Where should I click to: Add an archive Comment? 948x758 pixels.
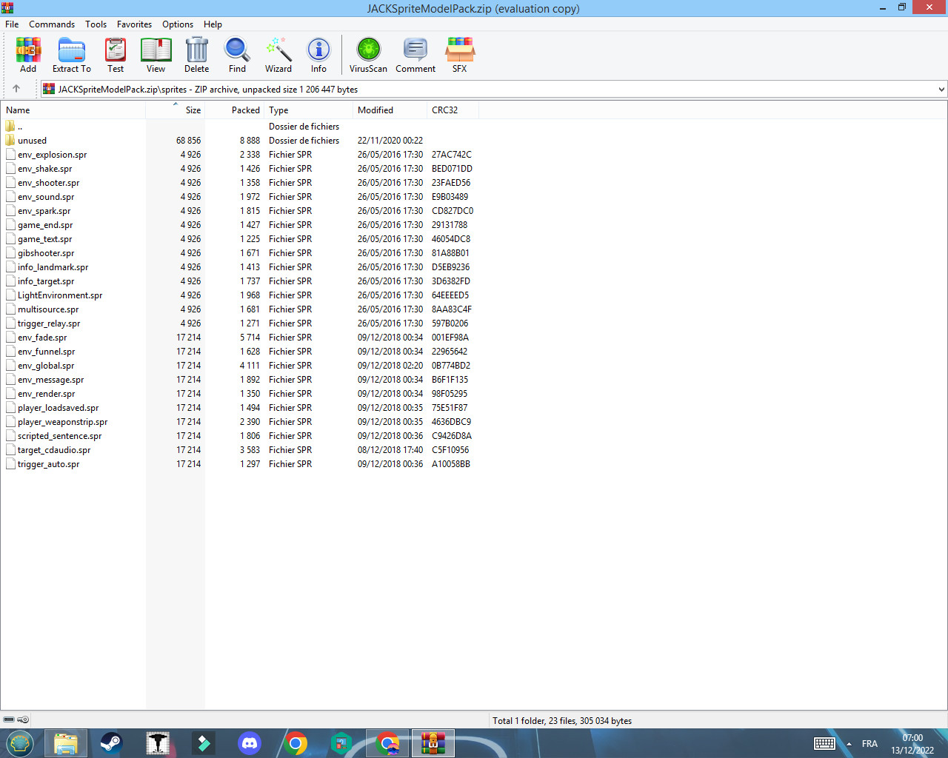point(415,55)
